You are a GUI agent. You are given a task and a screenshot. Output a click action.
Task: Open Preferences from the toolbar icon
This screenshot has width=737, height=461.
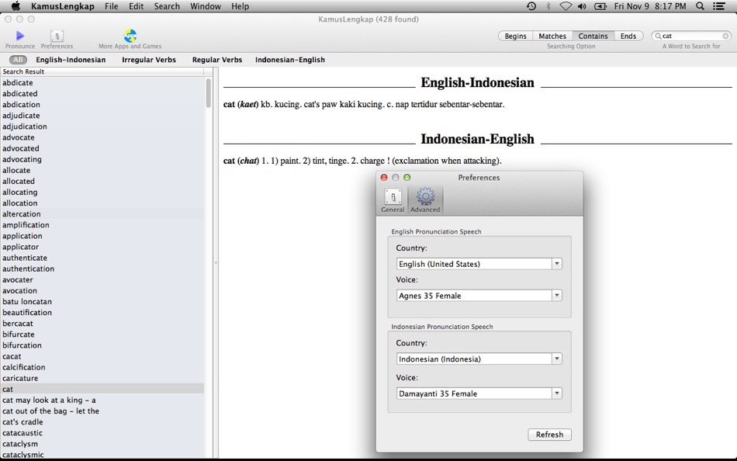(x=56, y=34)
